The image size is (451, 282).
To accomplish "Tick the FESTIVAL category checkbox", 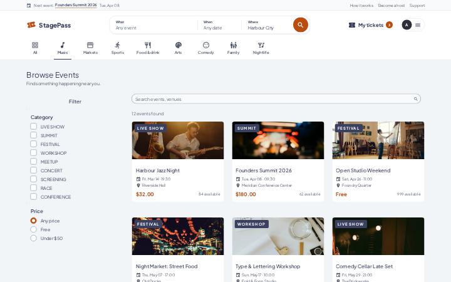I will [34, 144].
